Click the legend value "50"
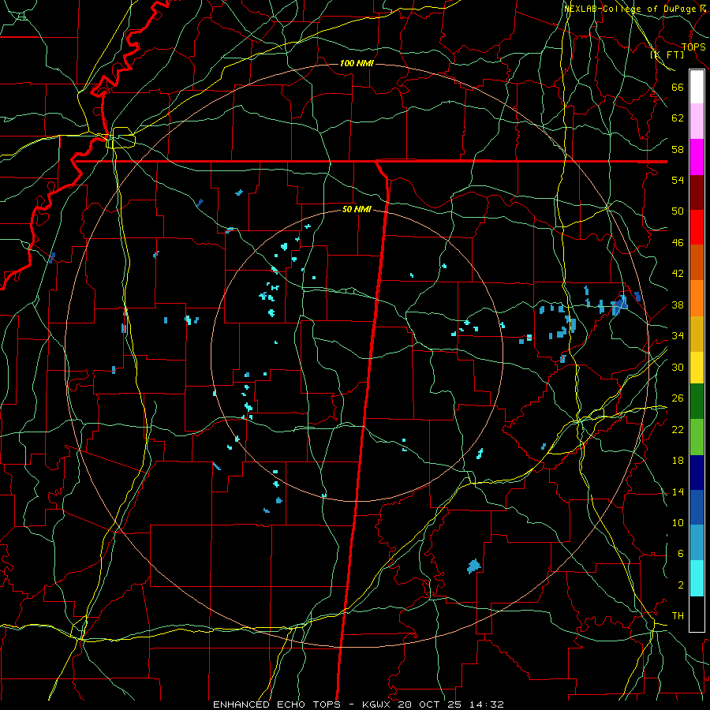The width and height of the screenshot is (710, 710). pyautogui.click(x=678, y=211)
